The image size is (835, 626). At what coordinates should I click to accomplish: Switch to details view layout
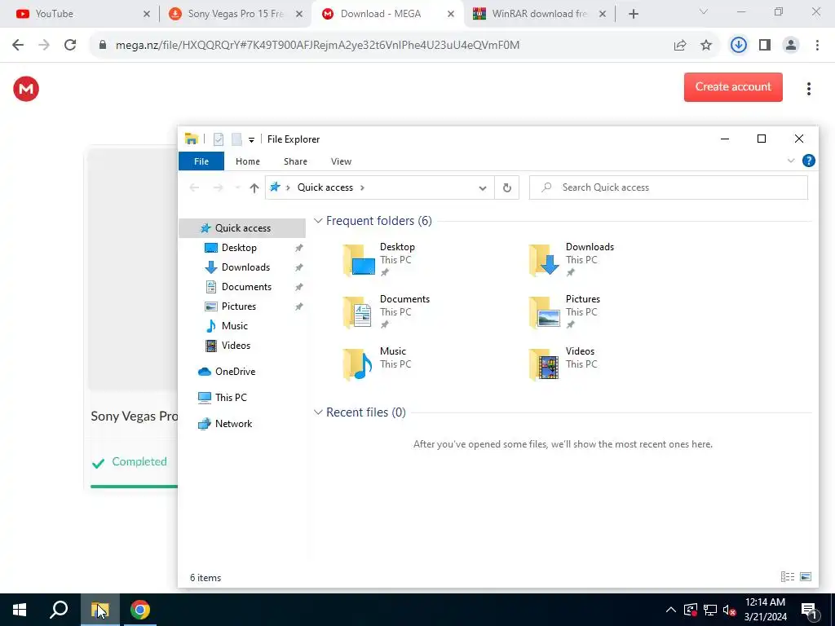coord(788,576)
